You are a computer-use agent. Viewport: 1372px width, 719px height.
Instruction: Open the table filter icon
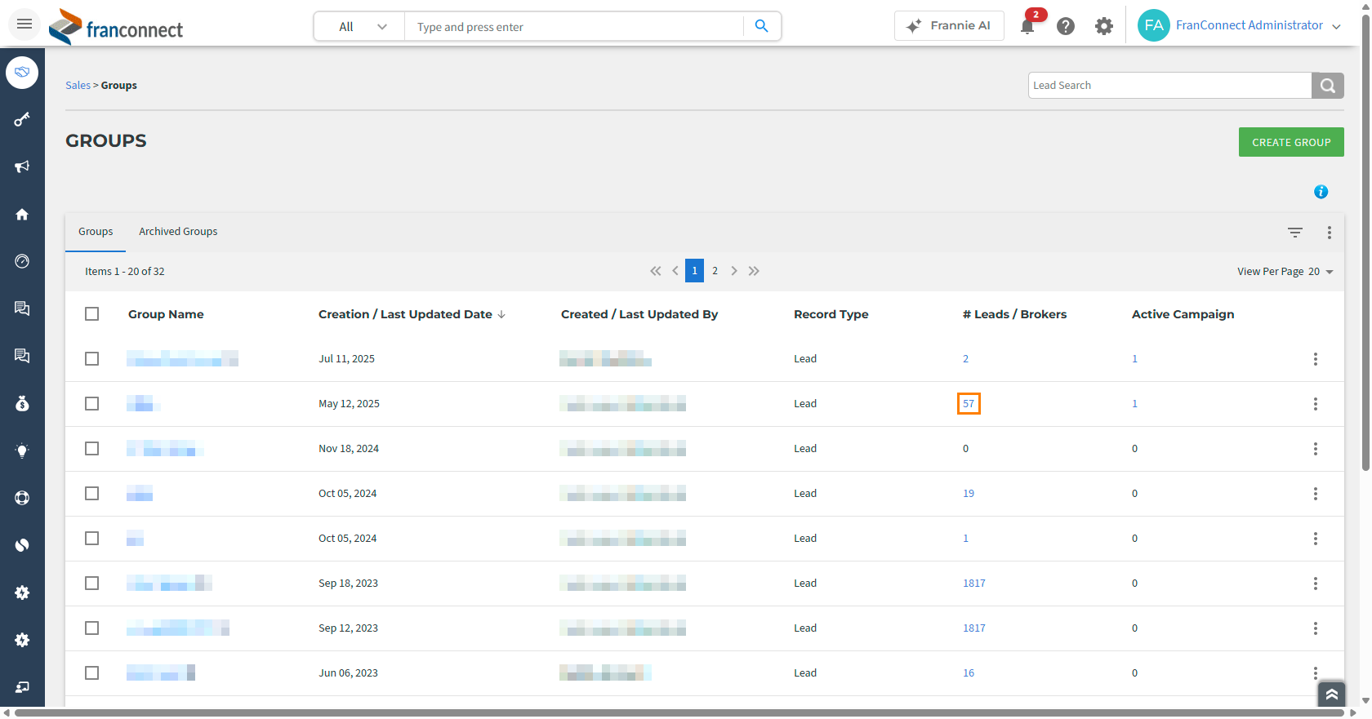coord(1295,233)
